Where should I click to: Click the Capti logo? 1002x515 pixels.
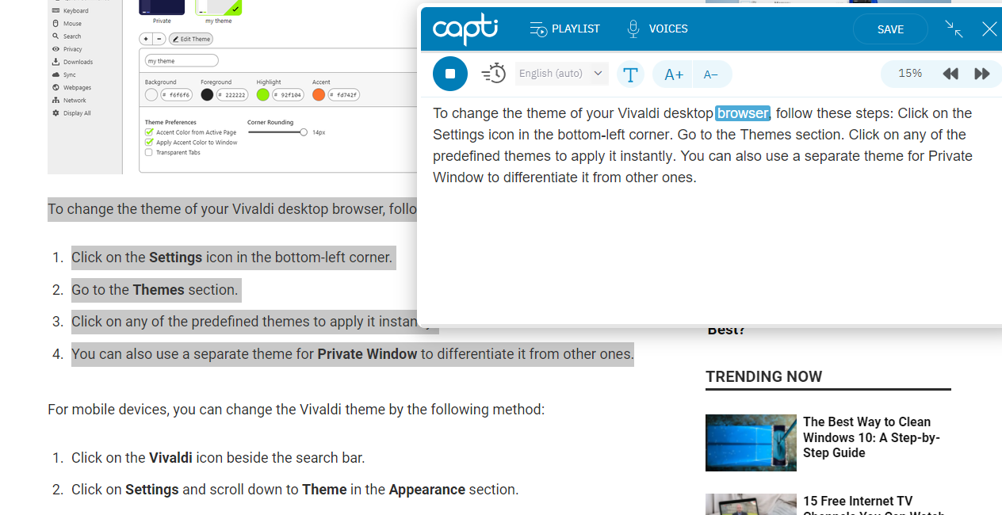pyautogui.click(x=465, y=29)
